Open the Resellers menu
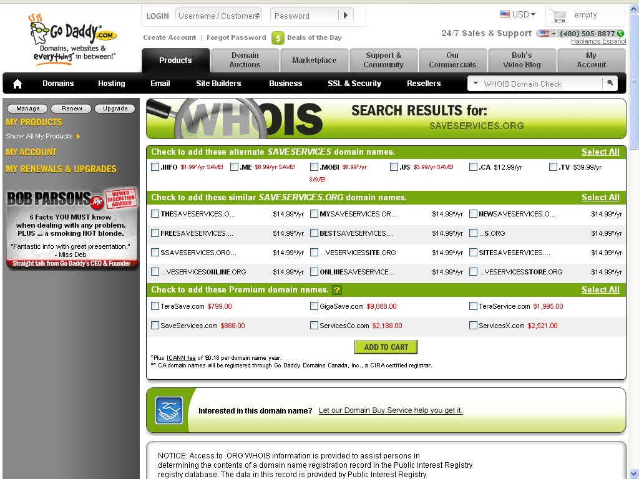This screenshot has width=639, height=479. [424, 84]
